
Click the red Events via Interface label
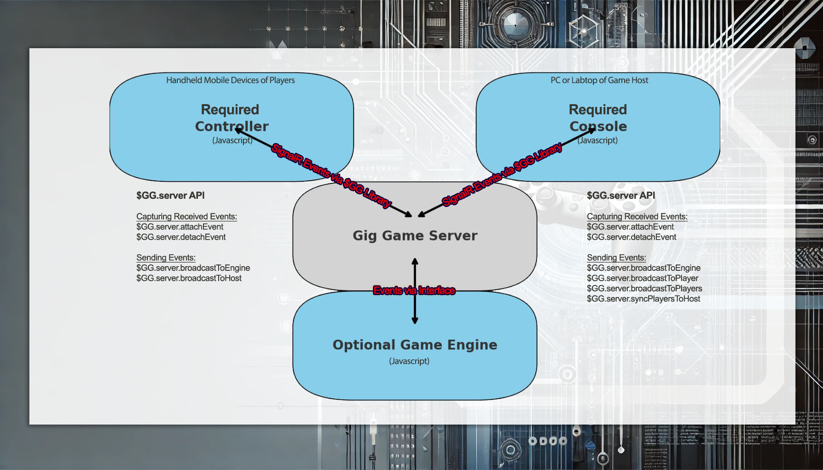[x=414, y=291]
